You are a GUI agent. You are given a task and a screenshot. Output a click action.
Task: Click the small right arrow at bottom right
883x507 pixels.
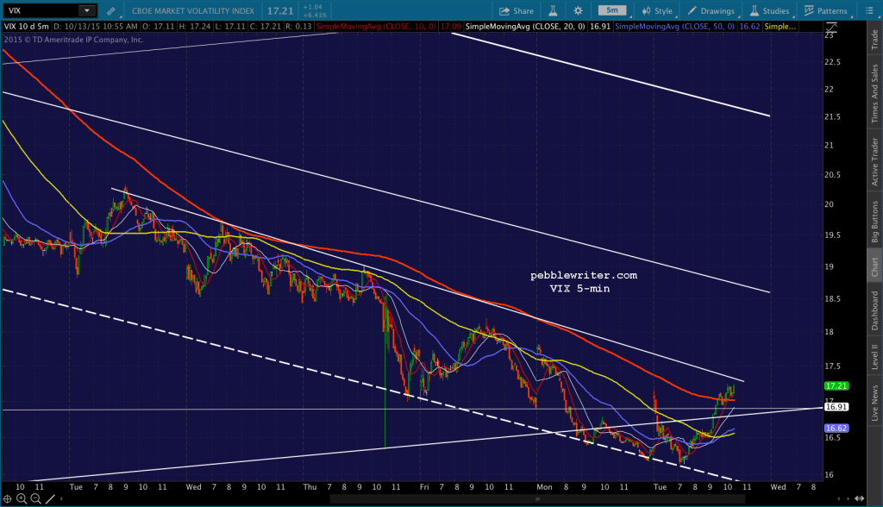pos(847,498)
